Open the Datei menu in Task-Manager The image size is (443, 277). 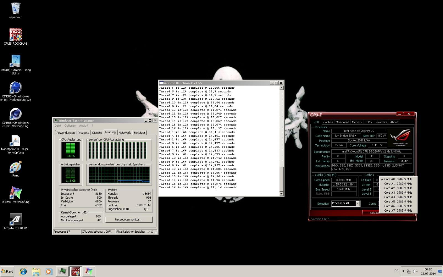(58, 126)
